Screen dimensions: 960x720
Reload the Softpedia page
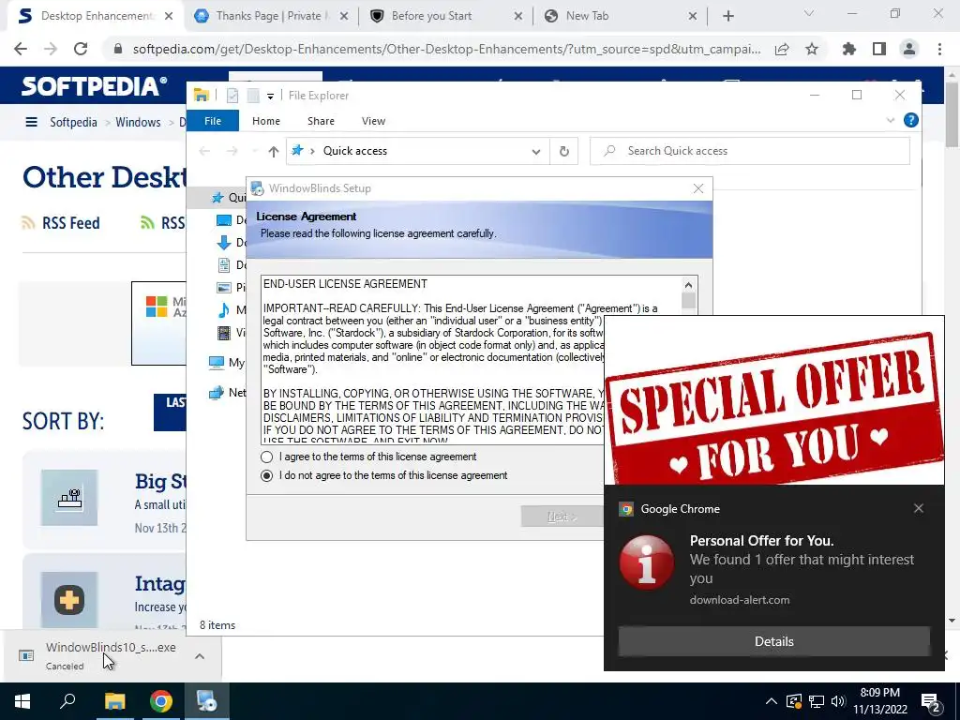tap(81, 49)
